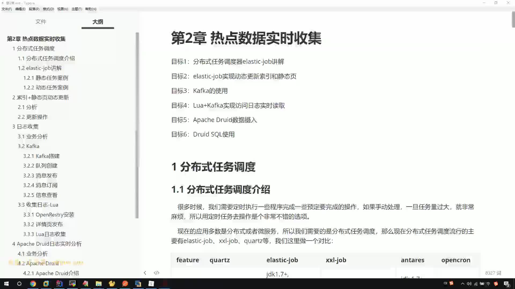
Task: Click the outline panel scrollbar
Action: point(137,125)
